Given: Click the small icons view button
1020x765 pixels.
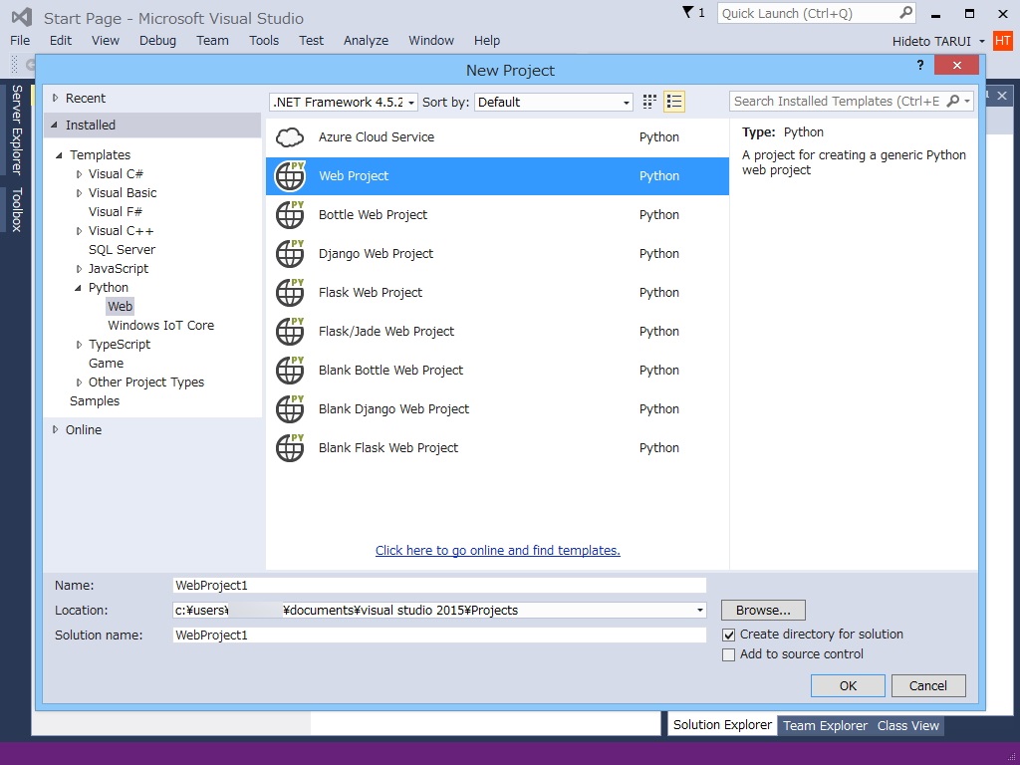Looking at the screenshot, I should (648, 101).
